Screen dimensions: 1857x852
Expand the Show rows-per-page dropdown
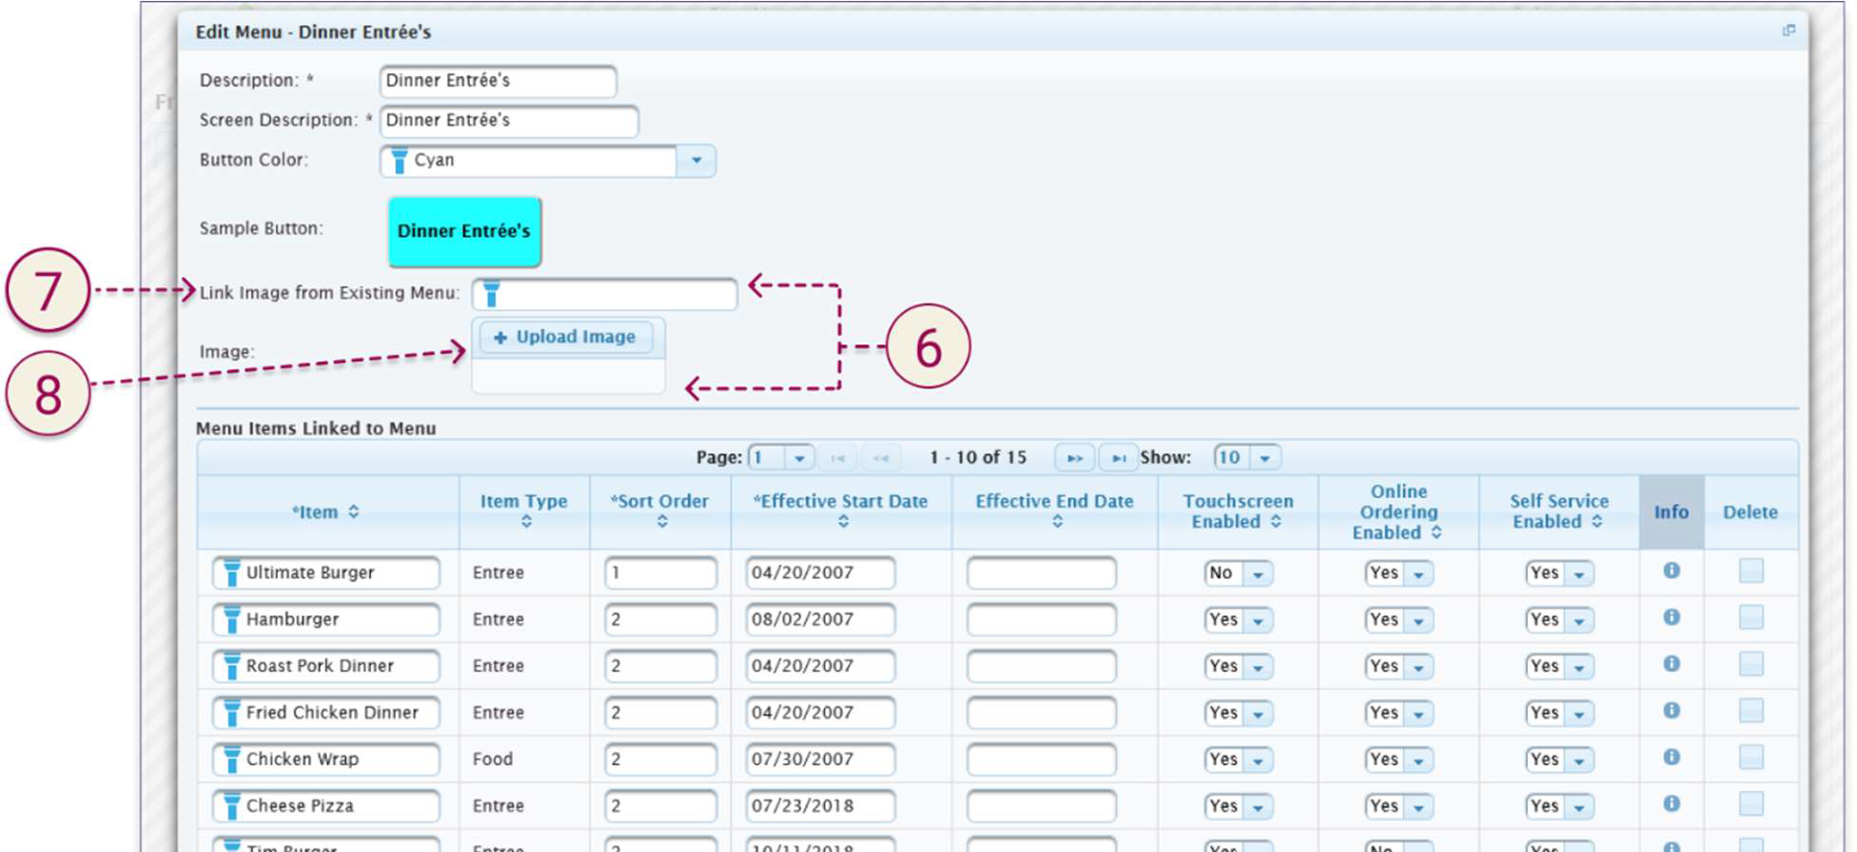(1264, 458)
